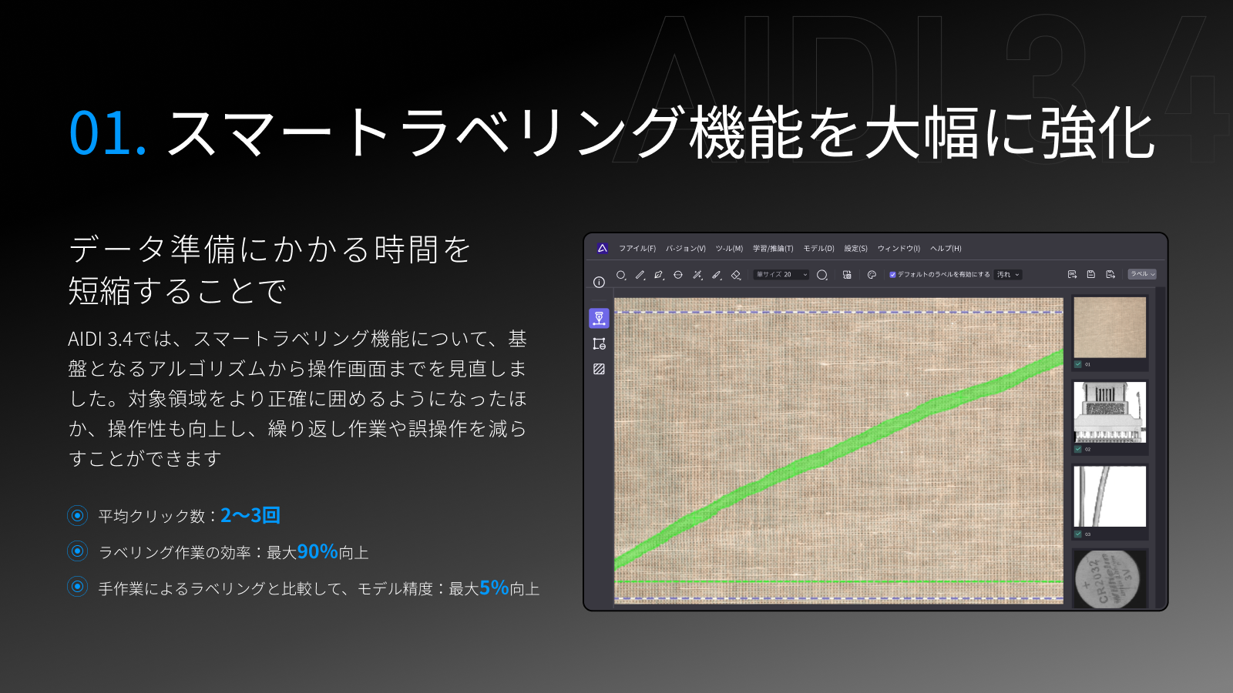1233x693 pixels.
Task: Select the ROI rectangle tool in sidebar
Action: (x=599, y=343)
